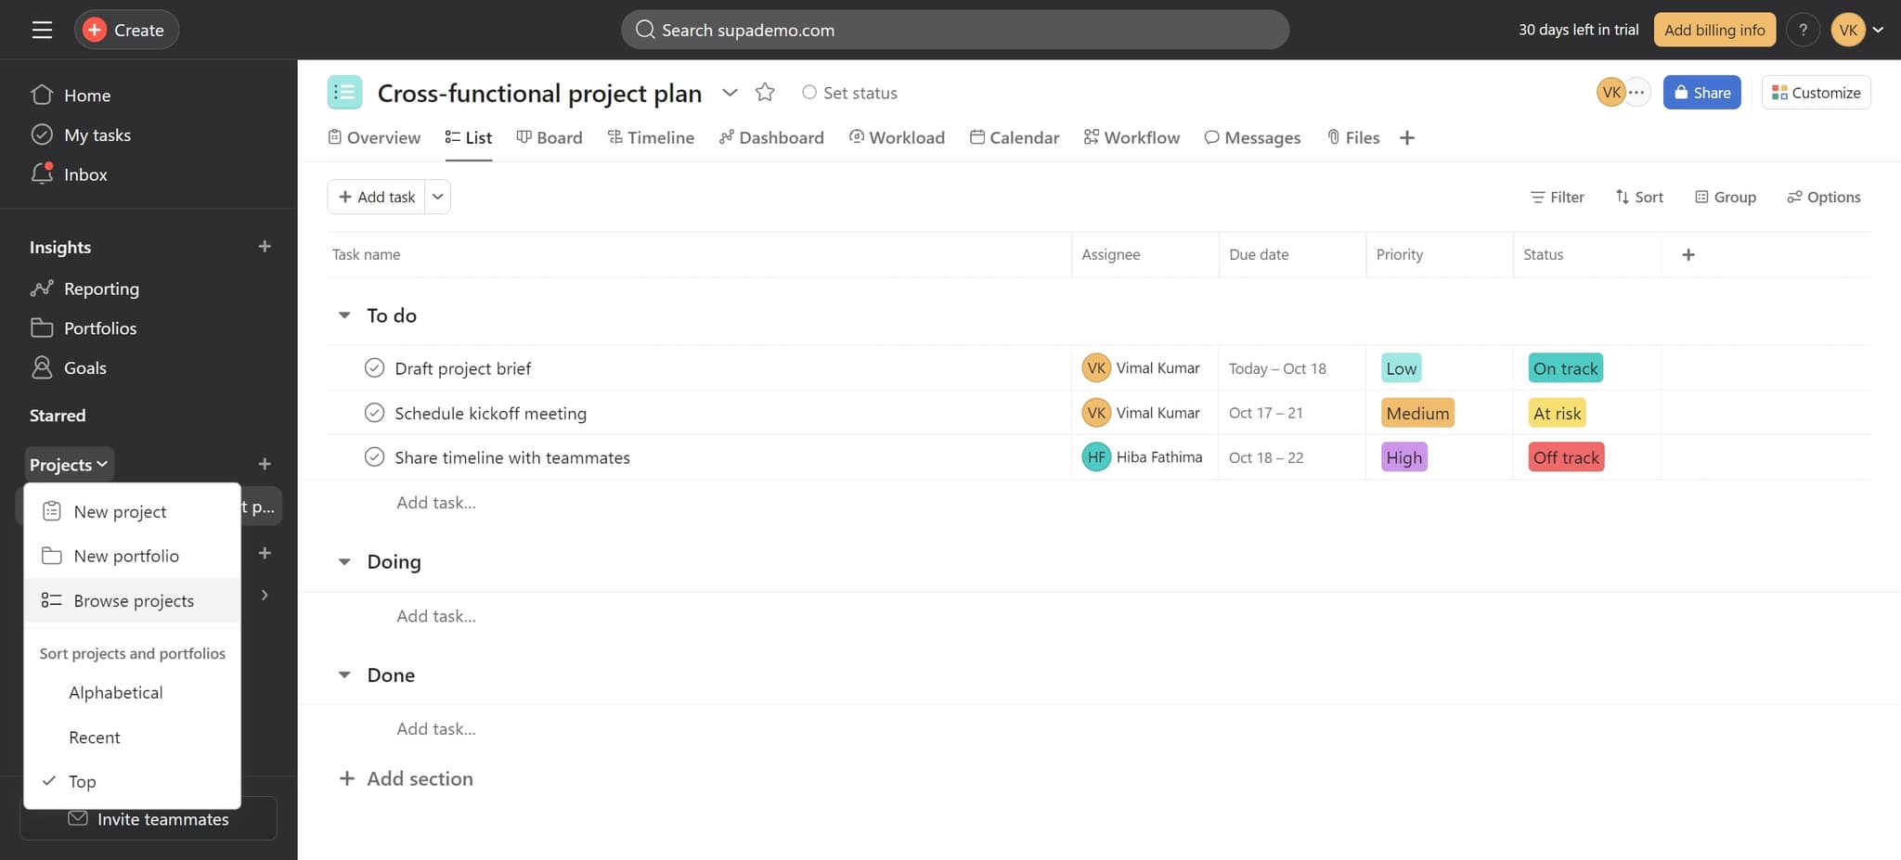Mark Draft project brief as complete

coord(374,367)
